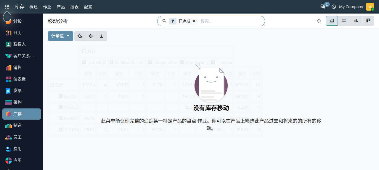Select the highlighted 库存 sidebar entry
This screenshot has height=170, width=379.
(22, 114)
